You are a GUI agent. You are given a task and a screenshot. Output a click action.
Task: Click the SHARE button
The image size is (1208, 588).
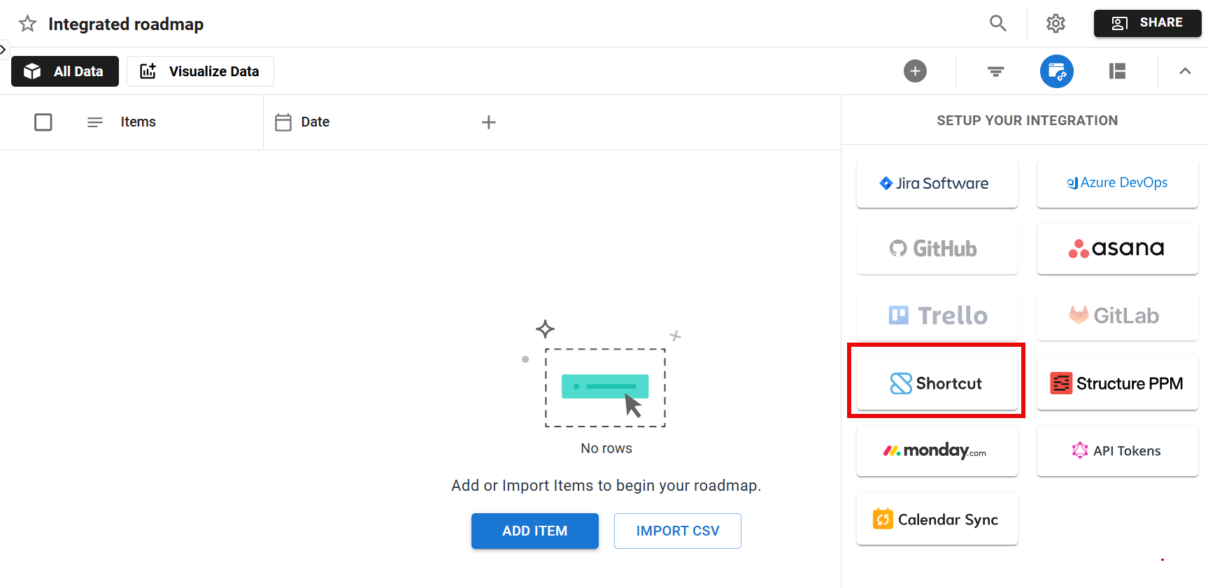(x=1146, y=23)
